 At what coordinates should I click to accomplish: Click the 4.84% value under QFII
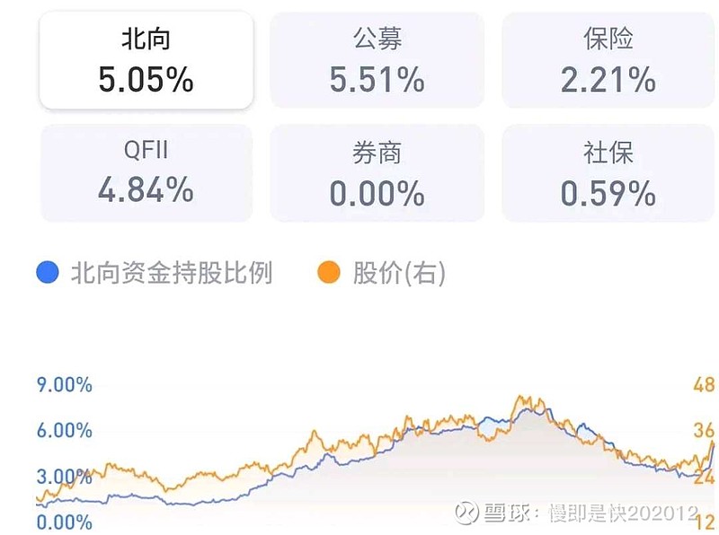point(146,190)
